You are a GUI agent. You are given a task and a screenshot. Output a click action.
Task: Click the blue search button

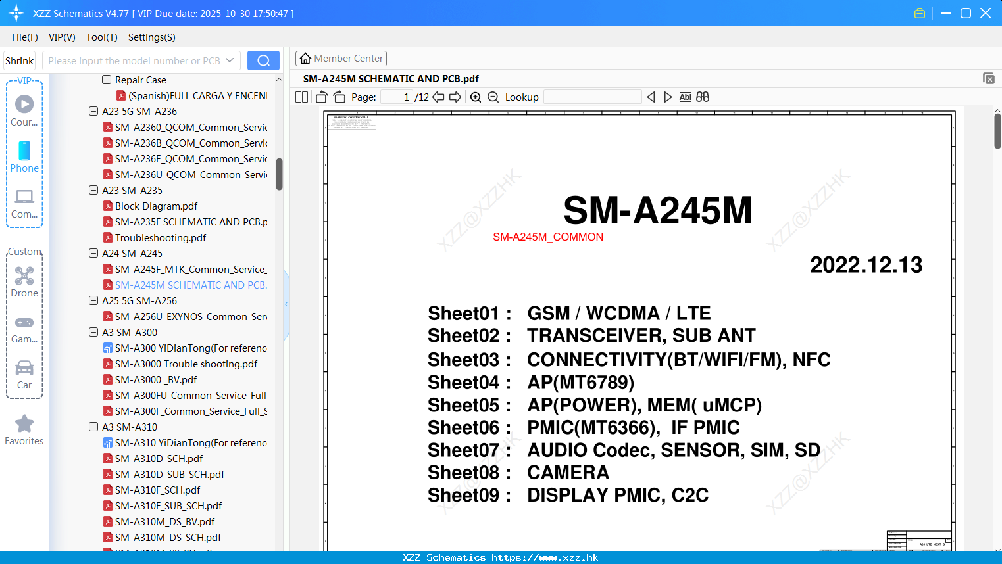coord(263,60)
